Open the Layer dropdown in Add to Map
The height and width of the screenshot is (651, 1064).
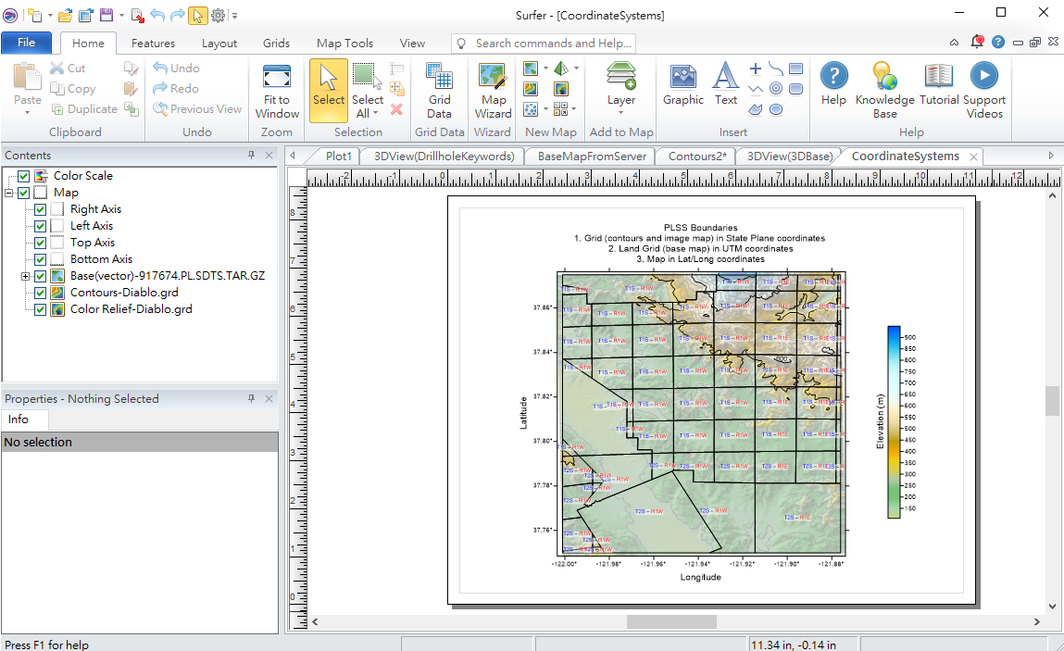pyautogui.click(x=621, y=112)
